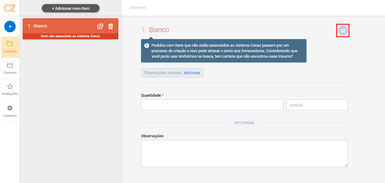Click the Salvando... status text
This screenshot has height=183, width=385.
click(139, 7)
